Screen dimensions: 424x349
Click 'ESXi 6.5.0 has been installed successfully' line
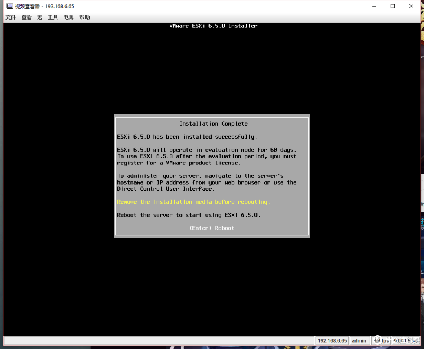pos(187,137)
